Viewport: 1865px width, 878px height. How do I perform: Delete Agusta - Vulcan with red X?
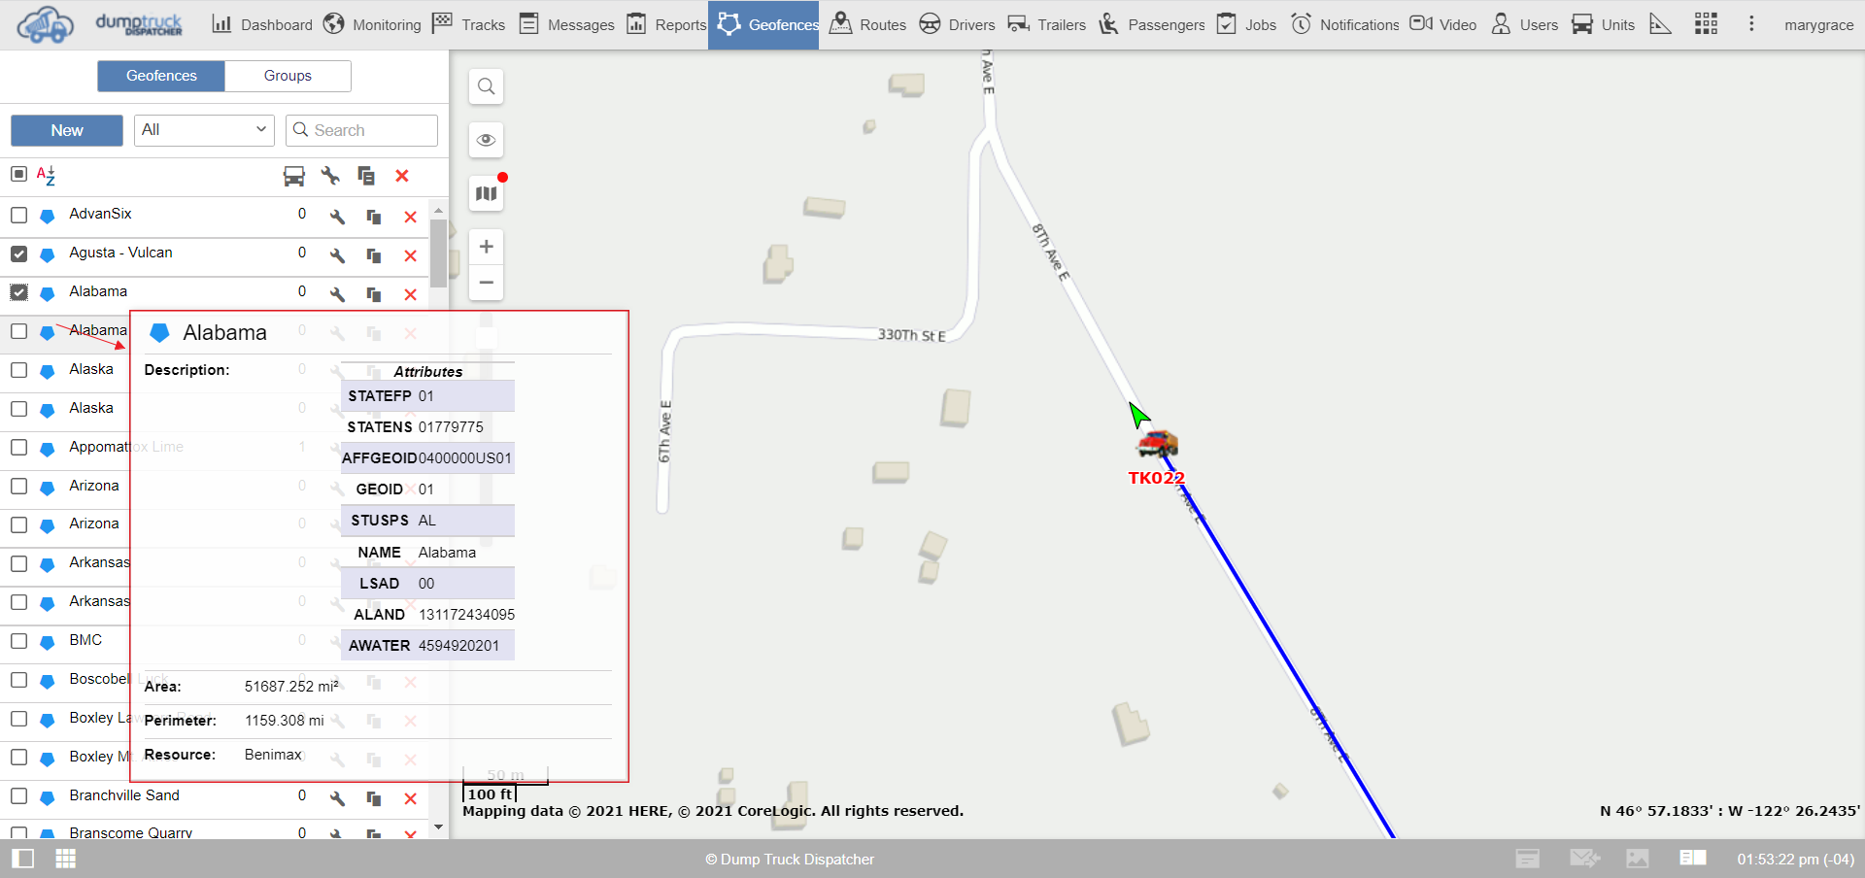[x=410, y=255]
